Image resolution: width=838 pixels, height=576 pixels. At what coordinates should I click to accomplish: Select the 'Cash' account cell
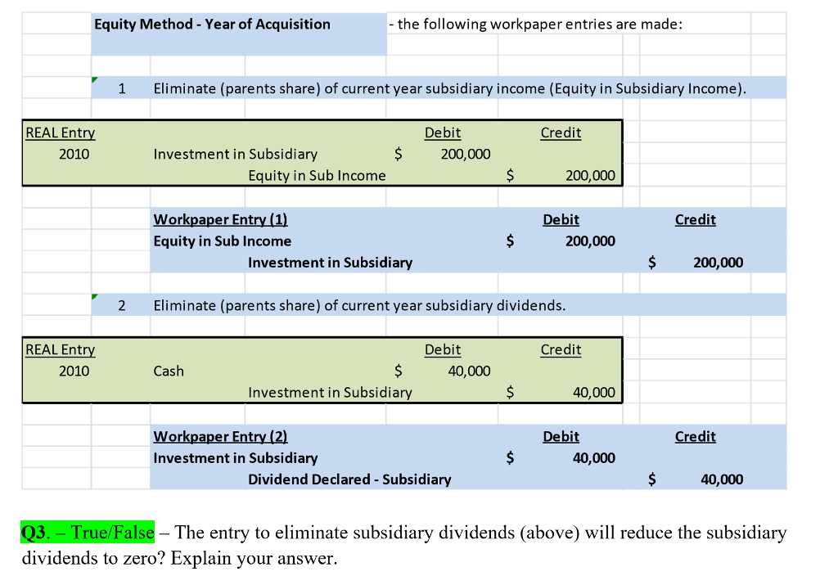[x=169, y=371]
